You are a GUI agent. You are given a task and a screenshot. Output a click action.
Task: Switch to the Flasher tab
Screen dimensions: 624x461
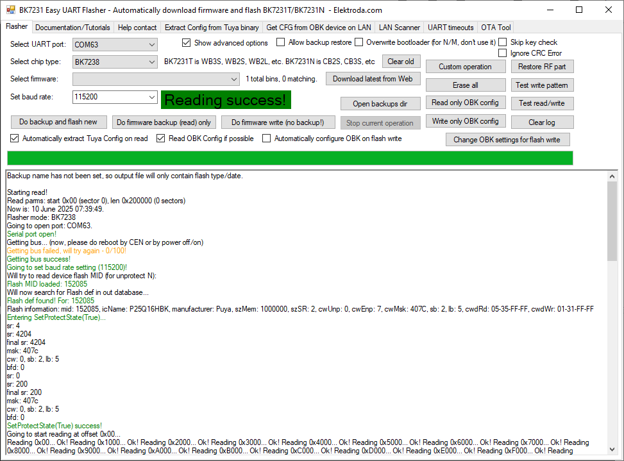(17, 27)
